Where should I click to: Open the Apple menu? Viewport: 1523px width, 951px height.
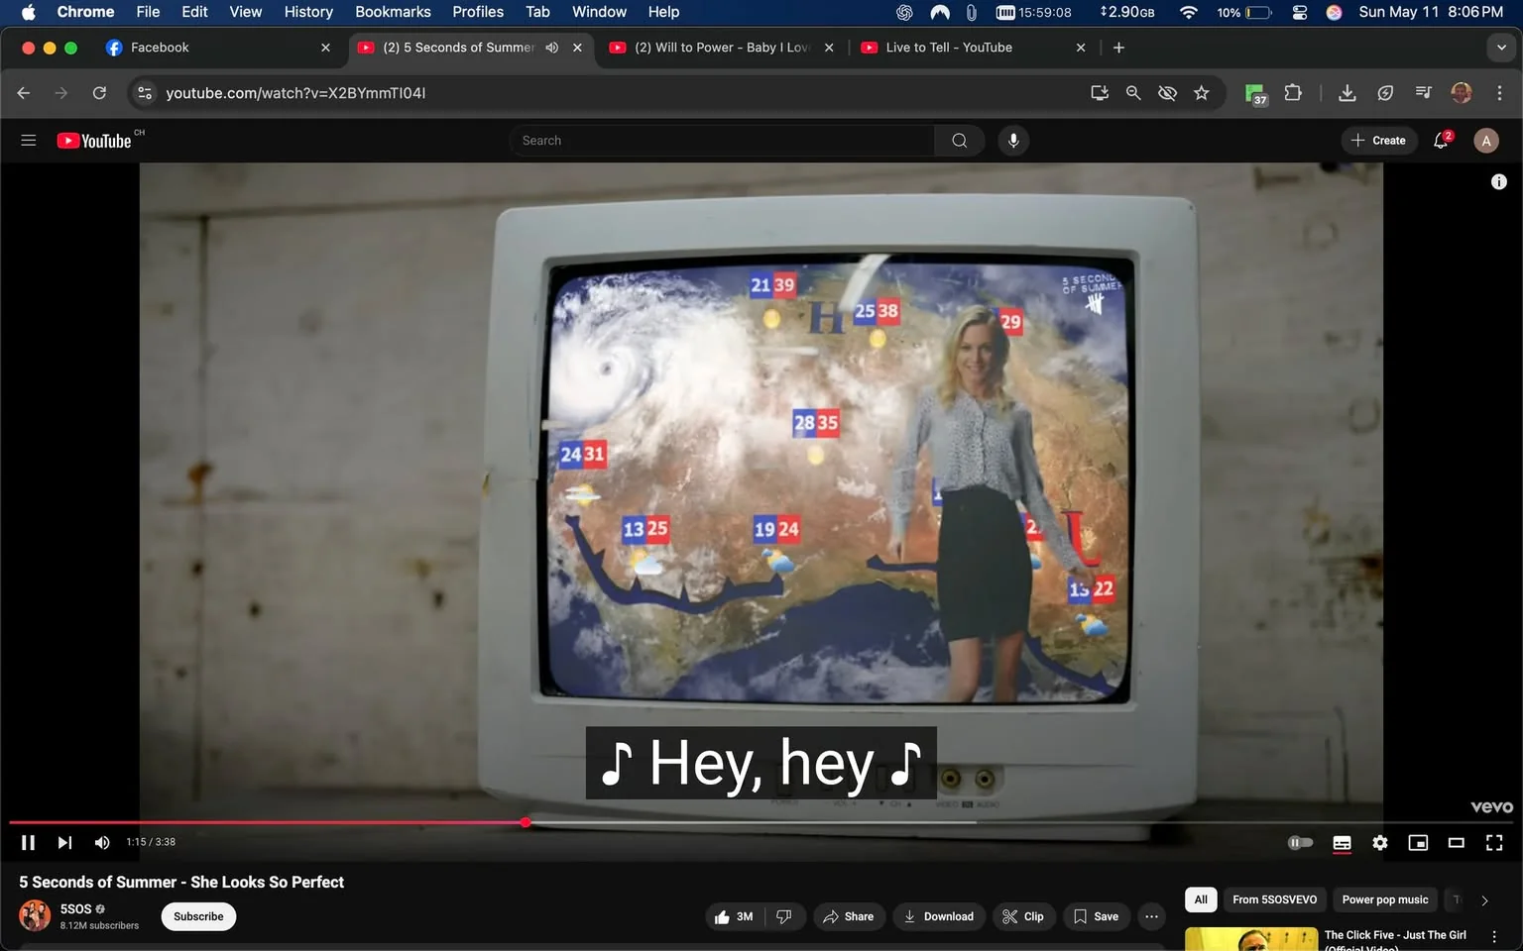28,12
